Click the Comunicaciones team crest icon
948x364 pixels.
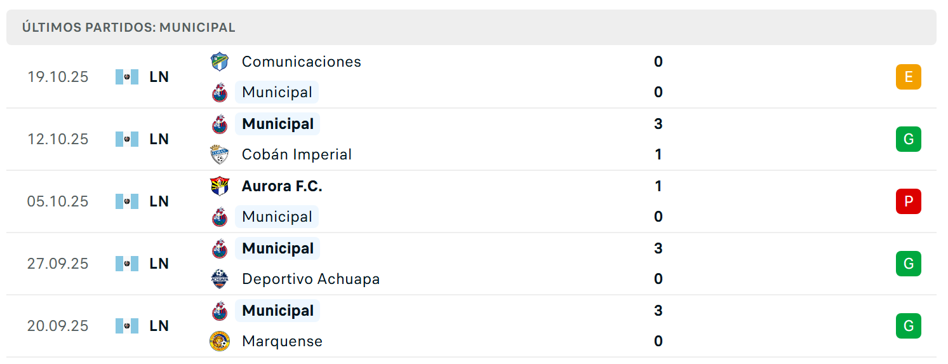220,62
